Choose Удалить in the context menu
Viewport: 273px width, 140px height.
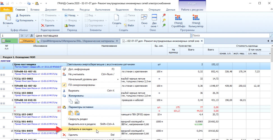91,135
